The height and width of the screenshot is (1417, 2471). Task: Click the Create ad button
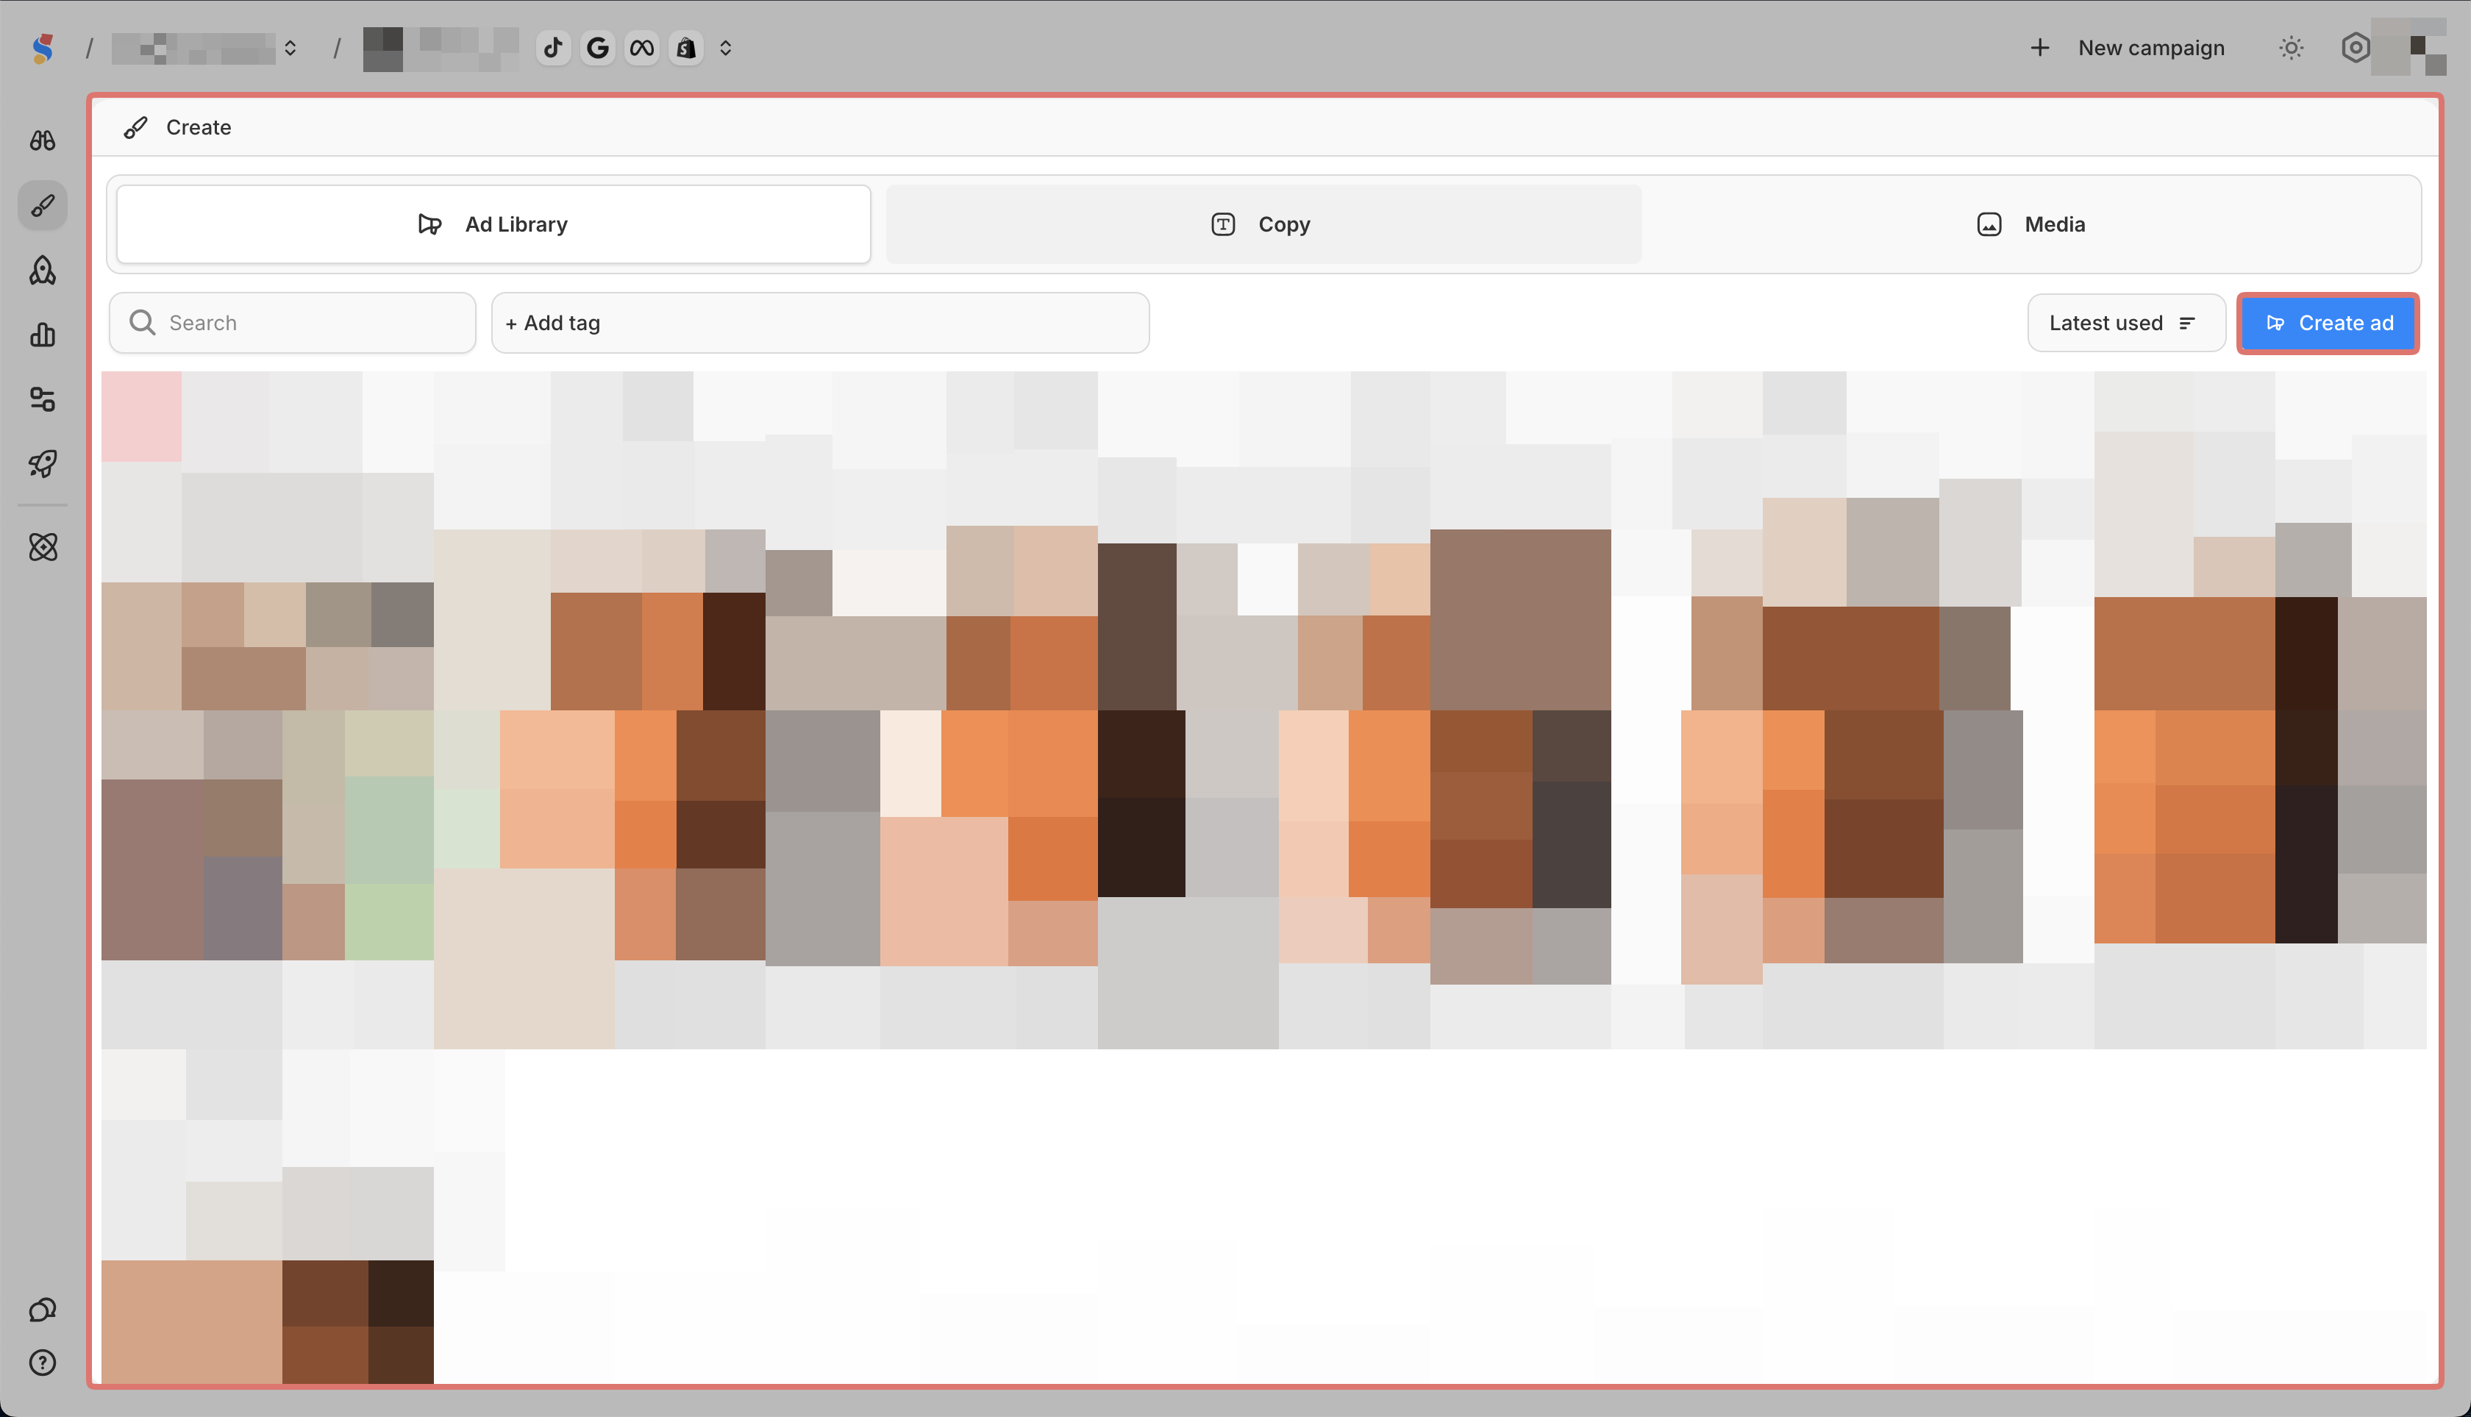point(2327,323)
